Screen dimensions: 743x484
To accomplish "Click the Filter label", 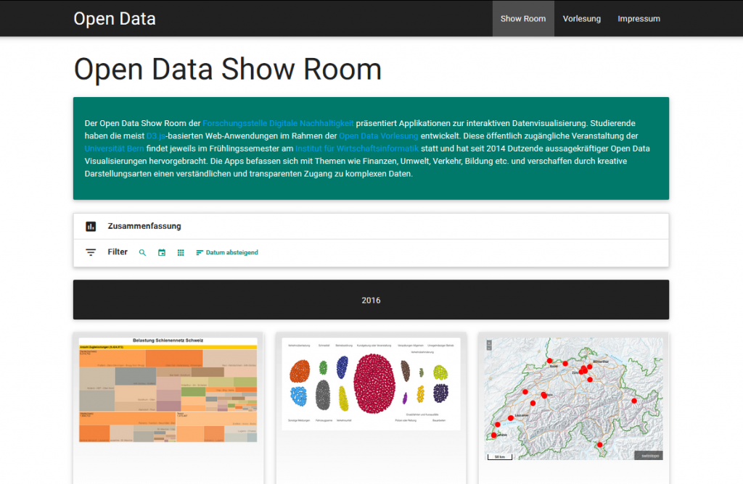I will pyautogui.click(x=118, y=252).
